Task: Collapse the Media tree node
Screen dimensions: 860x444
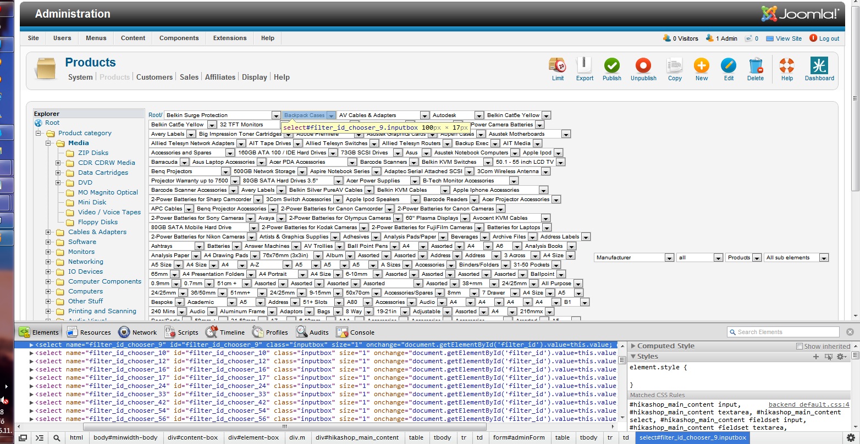Action: (x=48, y=143)
